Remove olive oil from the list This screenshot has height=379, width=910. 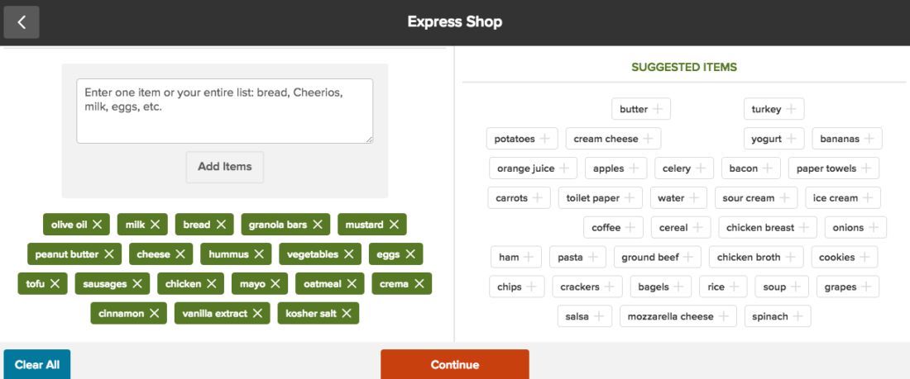coord(98,225)
